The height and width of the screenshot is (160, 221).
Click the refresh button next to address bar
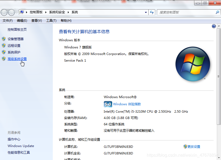pyautogui.click(x=152, y=12)
